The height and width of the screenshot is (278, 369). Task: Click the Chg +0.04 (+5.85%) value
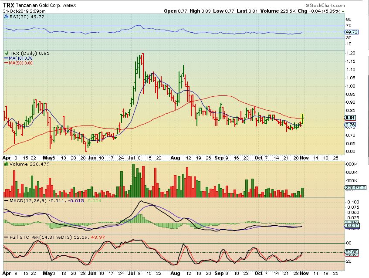pos(319,11)
